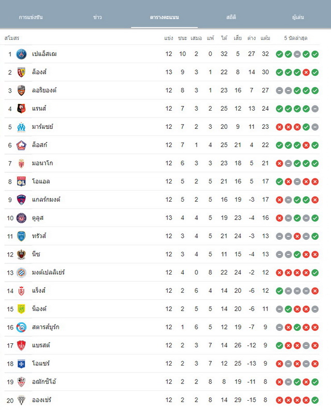This screenshot has height=410, width=331.
Task: Click the red loss icon in Lens's form
Action: click(x=306, y=72)
